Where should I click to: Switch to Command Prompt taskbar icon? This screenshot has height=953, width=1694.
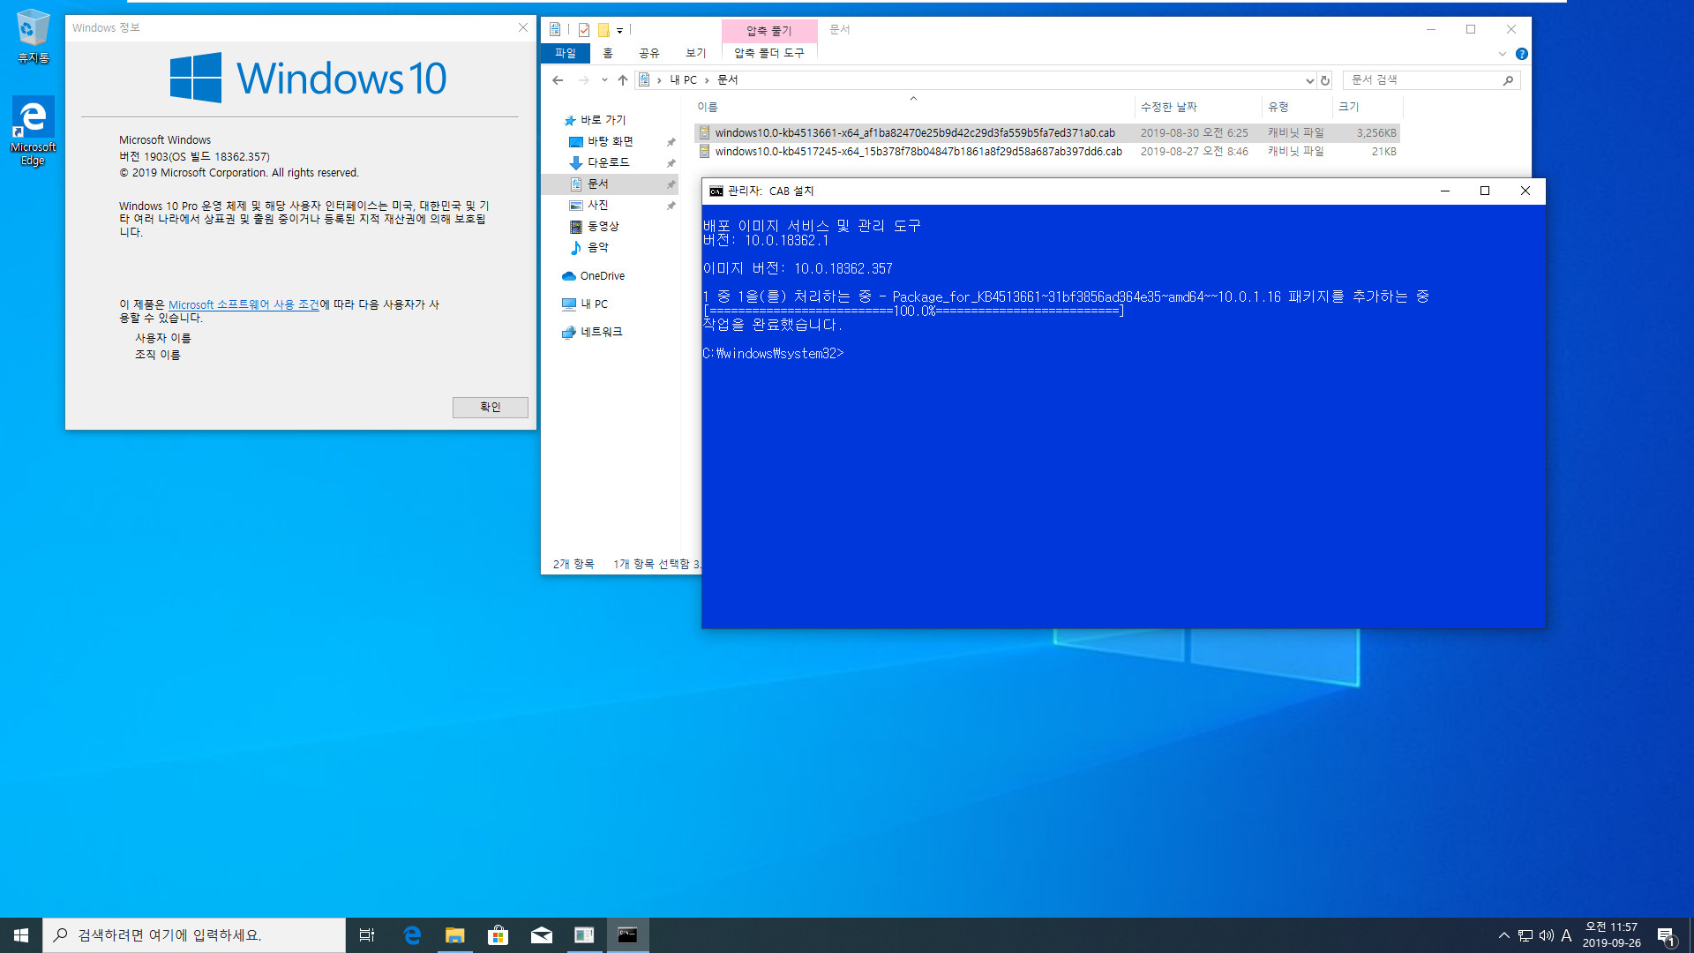(627, 935)
